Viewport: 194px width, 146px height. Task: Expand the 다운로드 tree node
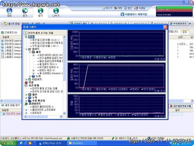coord(26,79)
